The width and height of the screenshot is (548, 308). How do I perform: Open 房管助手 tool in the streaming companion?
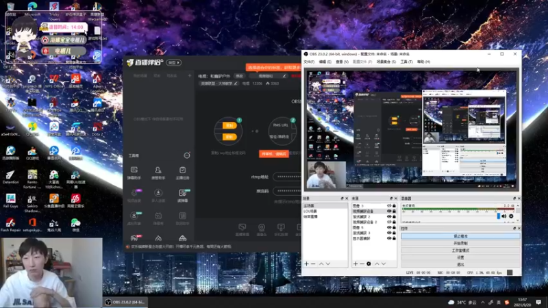click(x=158, y=173)
